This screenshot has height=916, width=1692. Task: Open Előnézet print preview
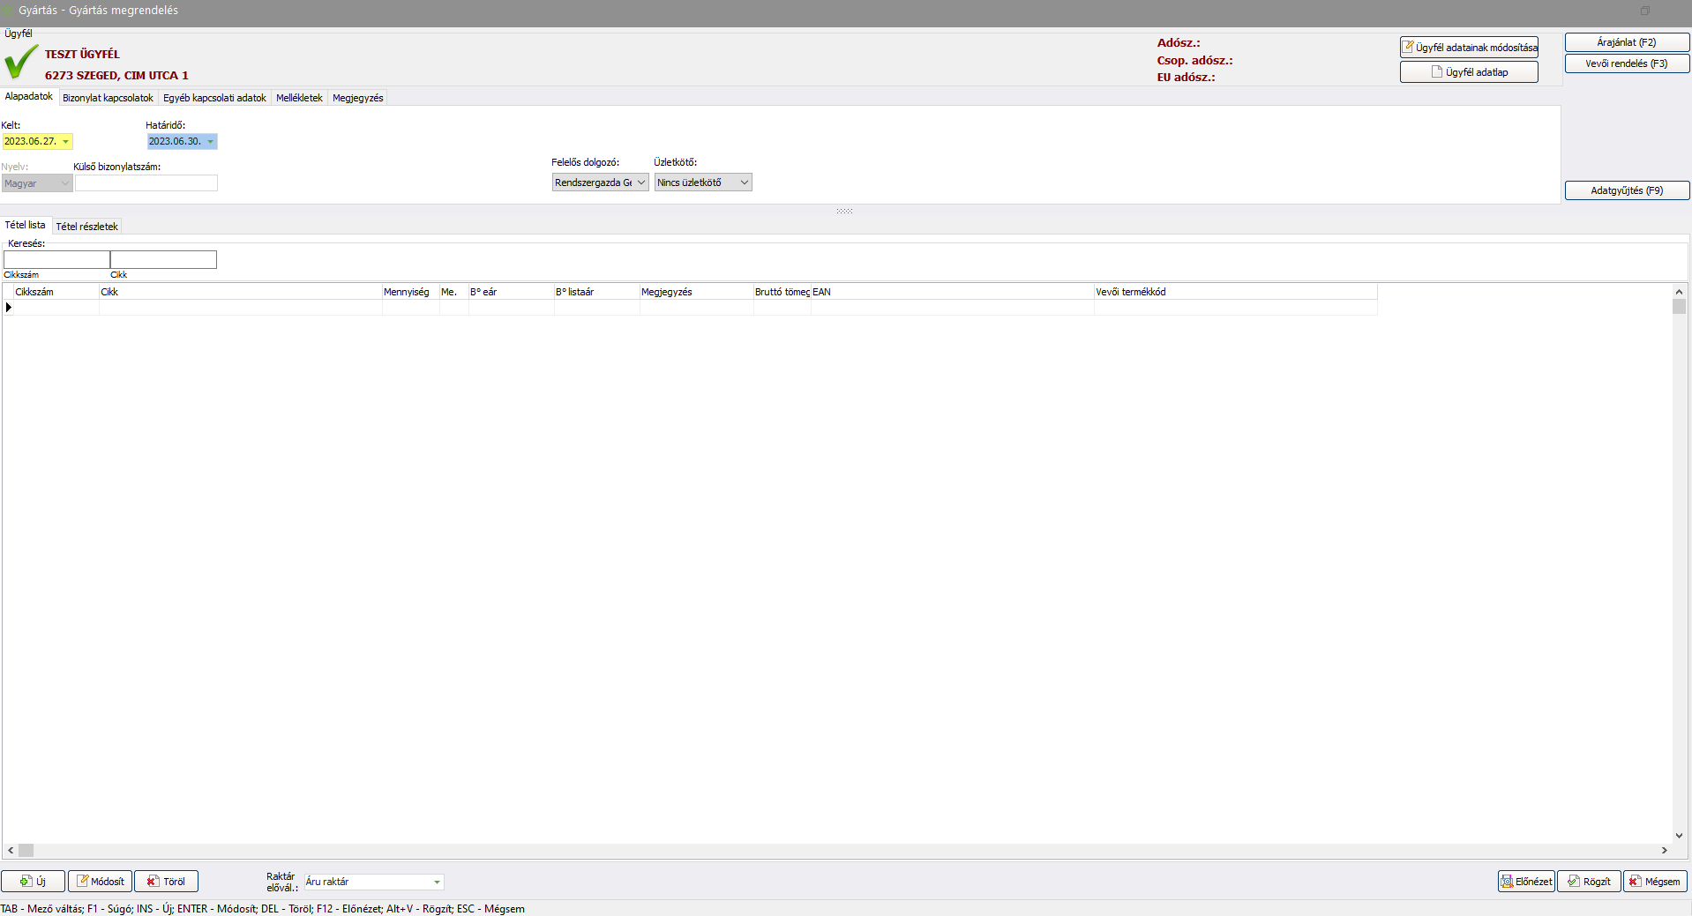(x=1525, y=882)
